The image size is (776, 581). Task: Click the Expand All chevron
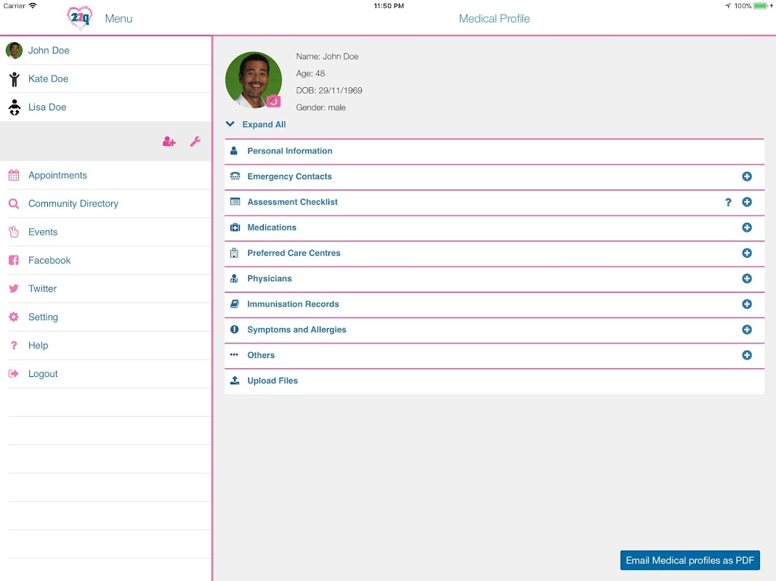pyautogui.click(x=230, y=124)
